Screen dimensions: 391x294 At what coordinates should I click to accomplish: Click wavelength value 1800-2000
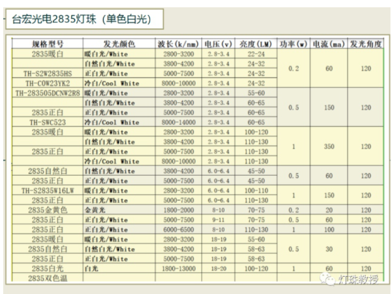point(179,210)
